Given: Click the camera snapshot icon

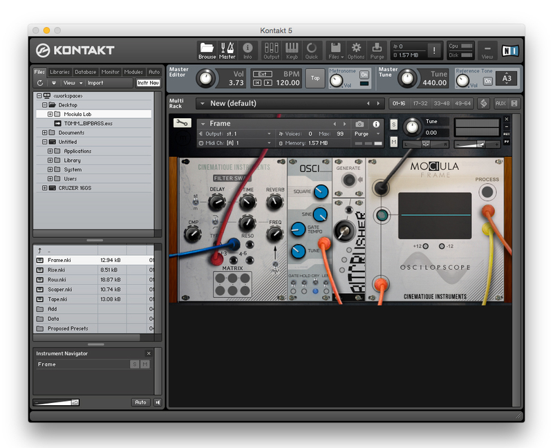Looking at the screenshot, I should 359,124.
